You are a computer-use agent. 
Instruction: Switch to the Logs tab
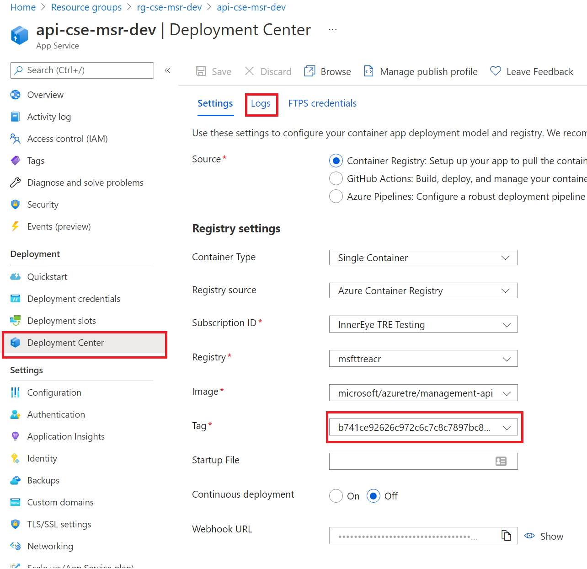click(261, 103)
